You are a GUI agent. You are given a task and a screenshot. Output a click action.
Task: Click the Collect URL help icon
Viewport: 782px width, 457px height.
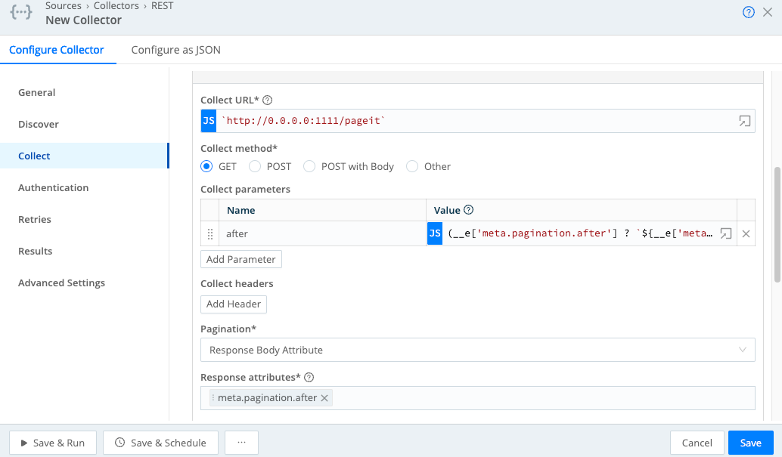pyautogui.click(x=267, y=100)
